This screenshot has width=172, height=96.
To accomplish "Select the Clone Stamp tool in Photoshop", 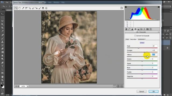I will tap(2, 42).
